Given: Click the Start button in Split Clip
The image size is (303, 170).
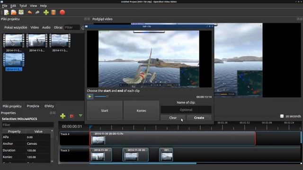Looking at the screenshot, I should 105,110.
